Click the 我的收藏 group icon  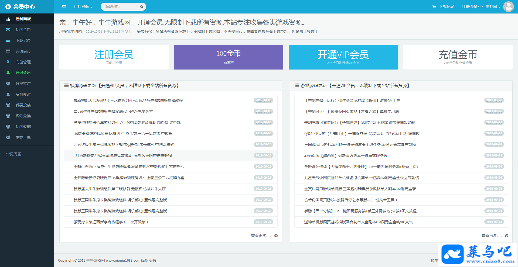point(8,127)
